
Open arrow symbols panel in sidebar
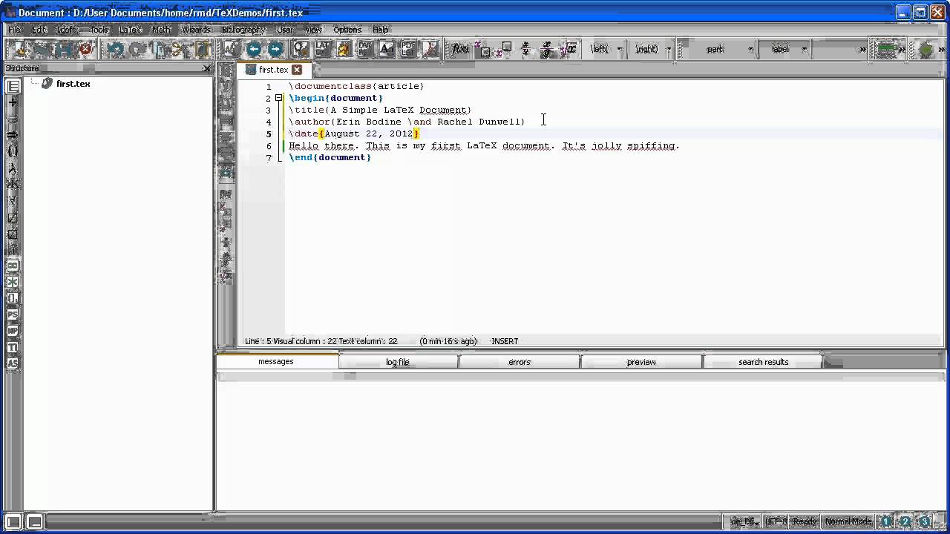tap(13, 135)
